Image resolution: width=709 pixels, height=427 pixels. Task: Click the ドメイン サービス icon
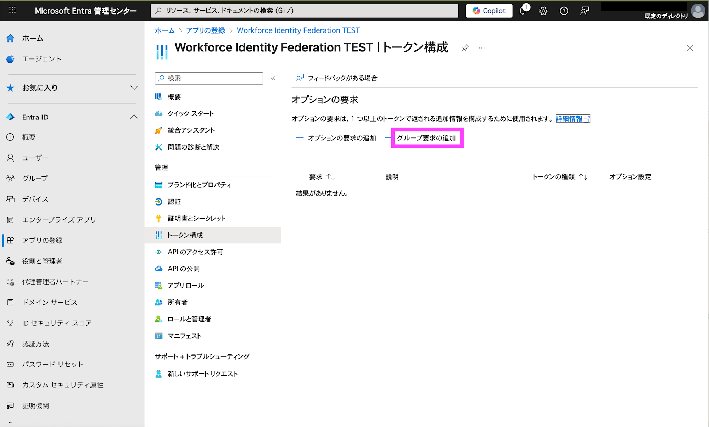pyautogui.click(x=11, y=302)
